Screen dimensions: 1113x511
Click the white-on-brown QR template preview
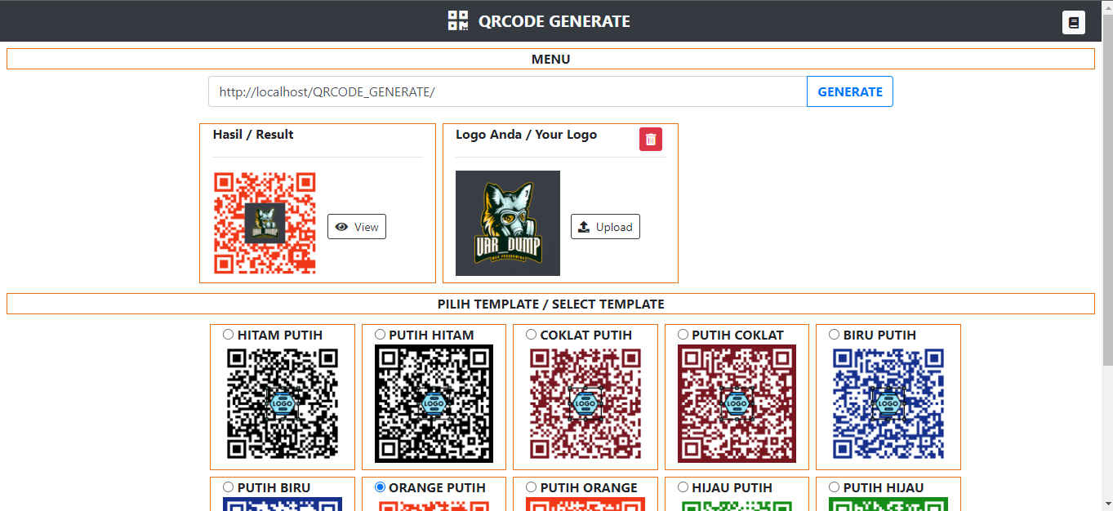coord(737,403)
